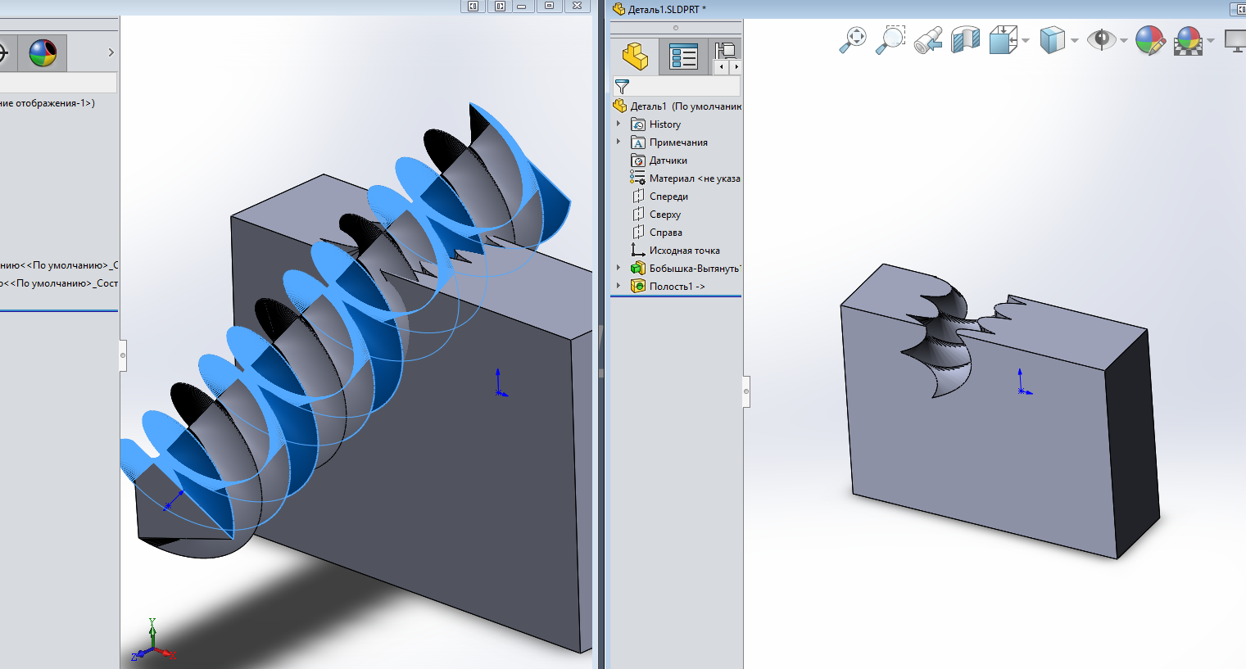Tile left window using first arrange button
This screenshot has width=1246, height=669.
tap(473, 6)
